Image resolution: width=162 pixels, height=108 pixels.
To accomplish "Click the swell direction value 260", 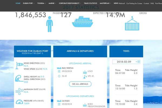I will [26, 82].
